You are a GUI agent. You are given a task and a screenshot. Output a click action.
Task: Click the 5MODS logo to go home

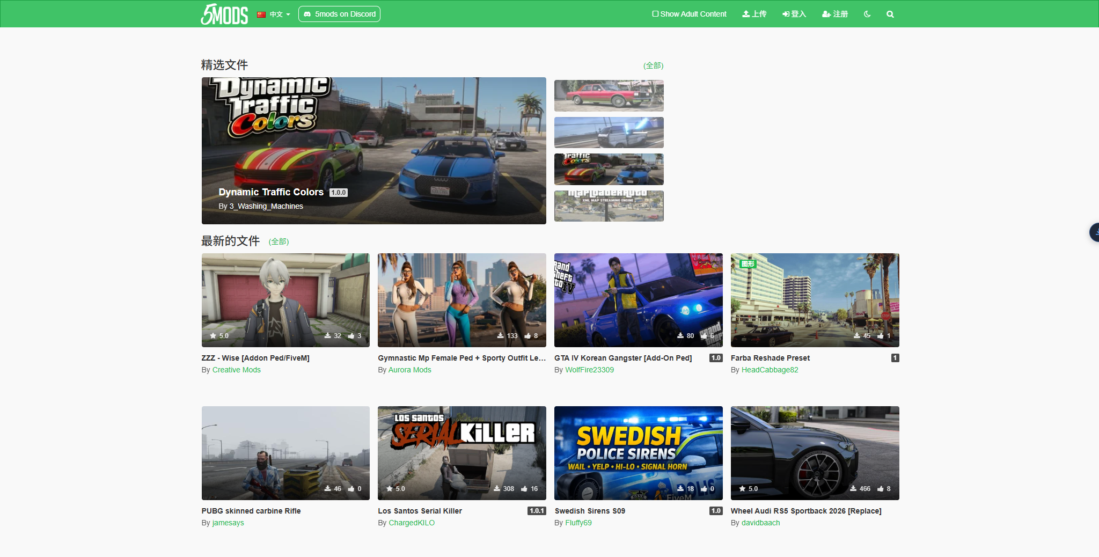point(224,14)
